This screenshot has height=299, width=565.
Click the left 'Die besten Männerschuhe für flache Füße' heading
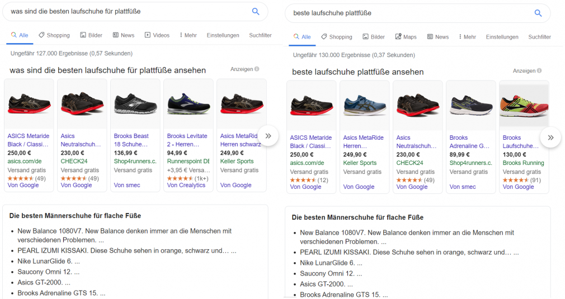pos(75,216)
